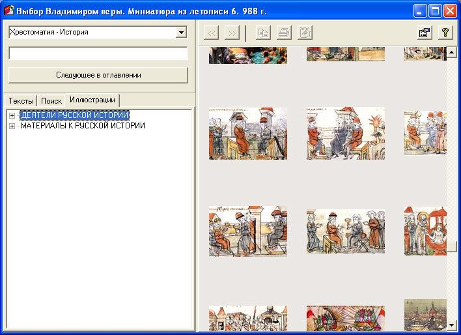Open Help with the question mark icon

tap(445, 33)
